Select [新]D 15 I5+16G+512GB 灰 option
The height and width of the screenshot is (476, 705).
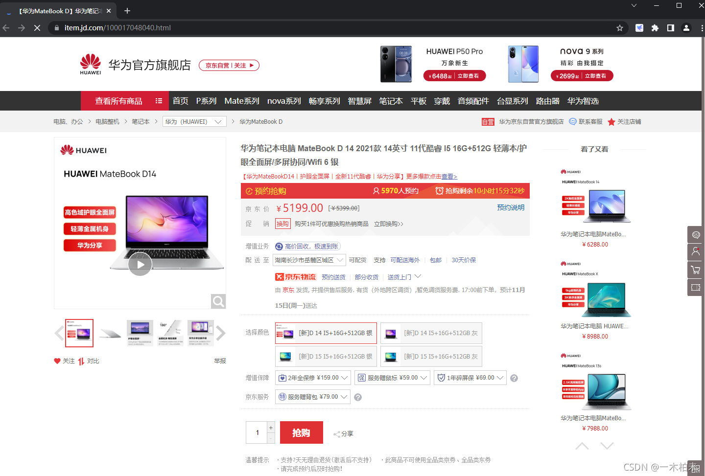coord(431,357)
